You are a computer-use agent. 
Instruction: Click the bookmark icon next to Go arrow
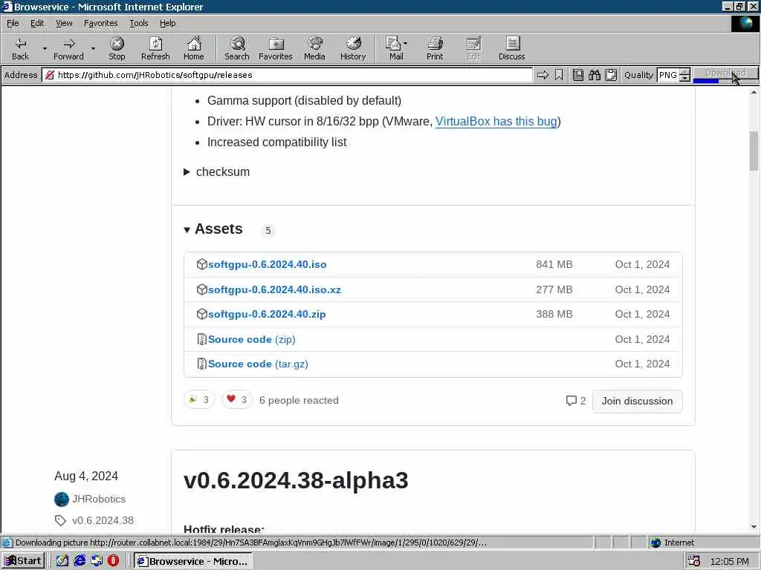pyautogui.click(x=559, y=75)
